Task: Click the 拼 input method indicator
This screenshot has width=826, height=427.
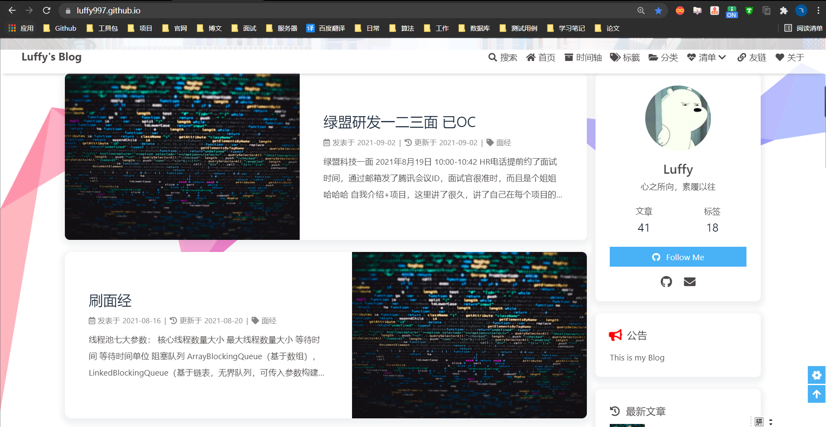Action: [x=759, y=422]
